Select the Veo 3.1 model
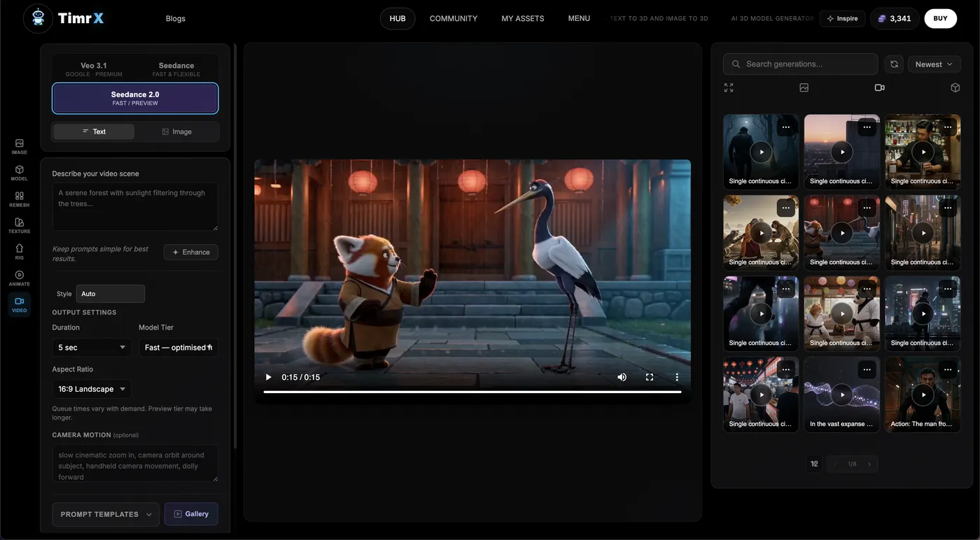The height and width of the screenshot is (540, 980). [94, 69]
